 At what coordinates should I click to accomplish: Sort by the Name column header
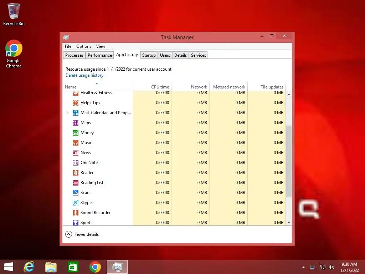point(98,86)
